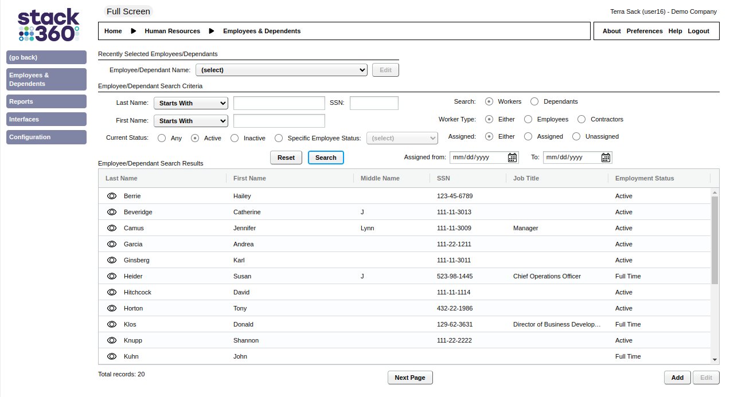
Task: Open Reports in the sidebar
Action: pyautogui.click(x=46, y=101)
